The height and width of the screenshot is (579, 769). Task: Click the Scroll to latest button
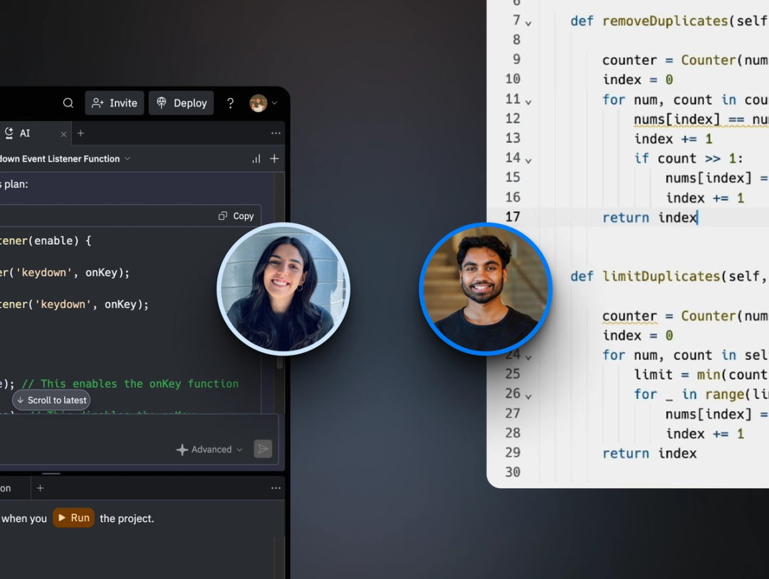(51, 400)
